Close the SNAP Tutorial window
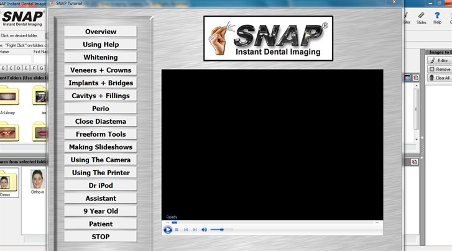 [394, 2]
